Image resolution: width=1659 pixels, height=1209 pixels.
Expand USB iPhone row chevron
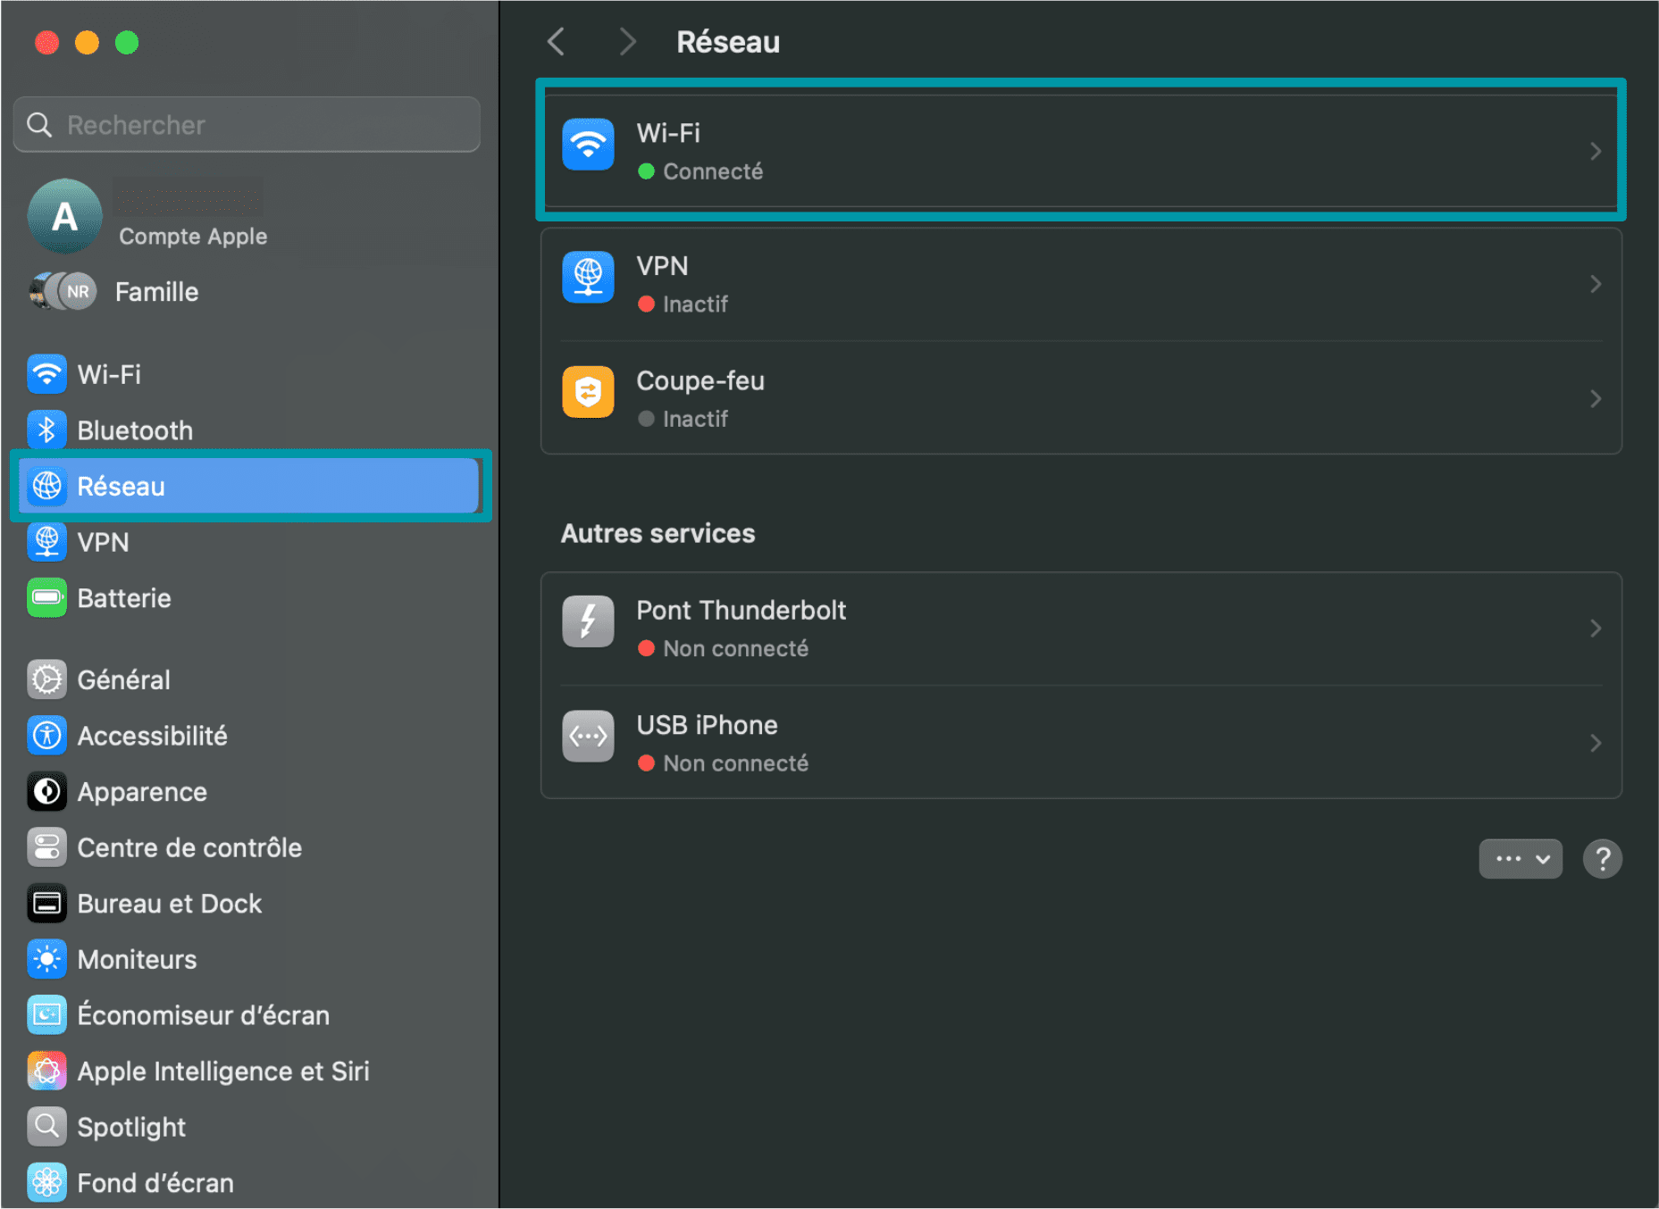pos(1595,743)
